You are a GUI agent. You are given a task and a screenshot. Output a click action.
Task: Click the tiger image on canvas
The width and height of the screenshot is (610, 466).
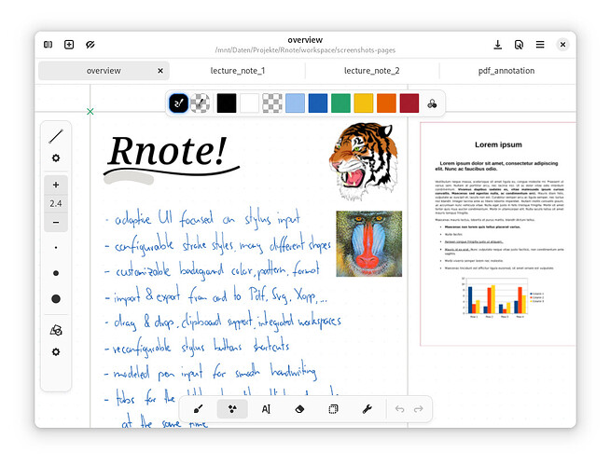point(364,161)
